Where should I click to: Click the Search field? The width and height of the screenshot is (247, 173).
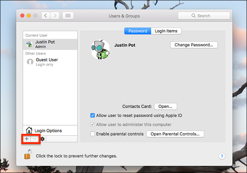pos(204,16)
